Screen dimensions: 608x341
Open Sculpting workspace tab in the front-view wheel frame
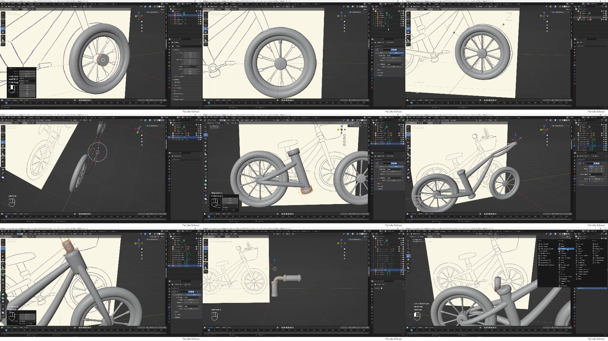[x=247, y=4]
